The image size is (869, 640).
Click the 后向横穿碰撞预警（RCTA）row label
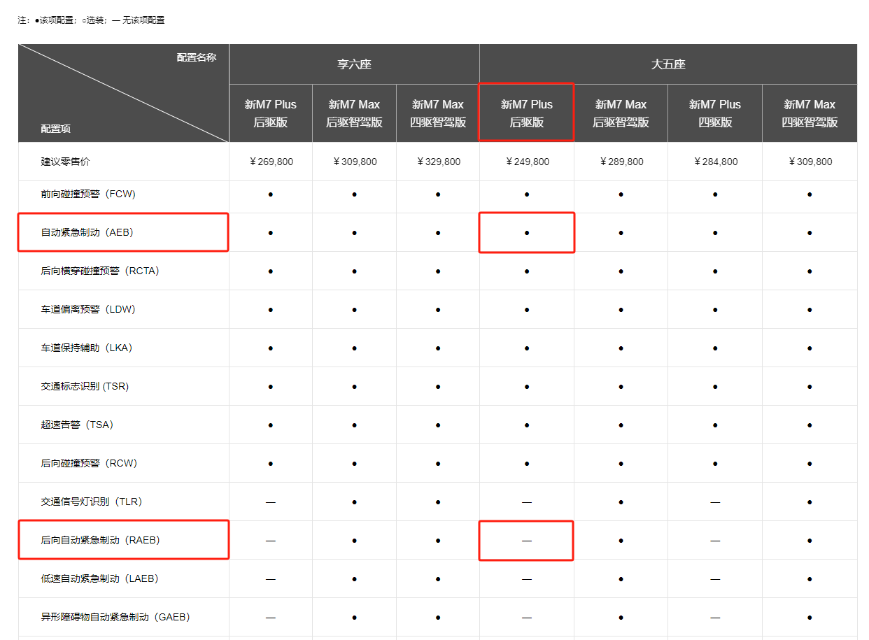100,271
